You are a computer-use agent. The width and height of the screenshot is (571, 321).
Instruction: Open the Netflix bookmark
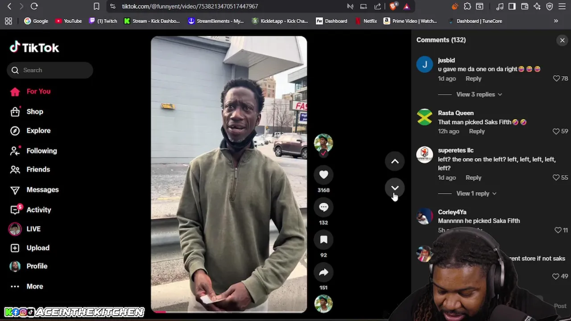pyautogui.click(x=366, y=21)
